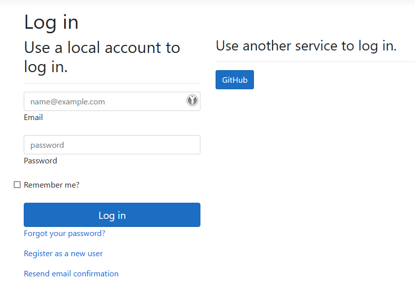Click the another service login heading
The image size is (415, 293).
coord(305,45)
